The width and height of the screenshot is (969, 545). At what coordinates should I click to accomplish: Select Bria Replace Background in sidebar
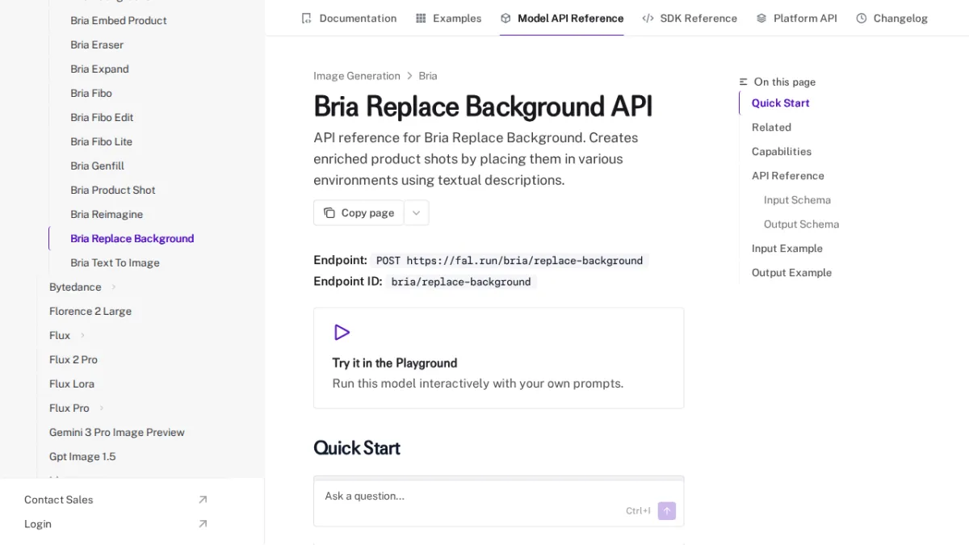click(x=132, y=238)
